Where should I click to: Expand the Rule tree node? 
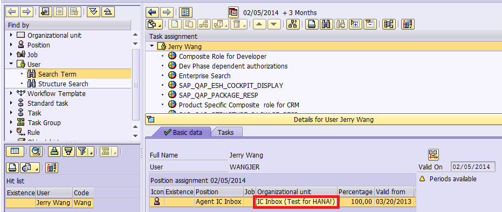(12, 132)
